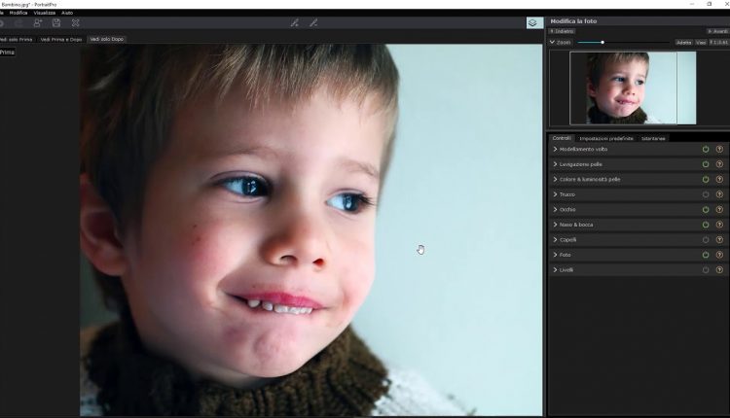Image resolution: width=730 pixels, height=418 pixels.
Task: Click the save floppy disk icon
Action: pos(56,22)
